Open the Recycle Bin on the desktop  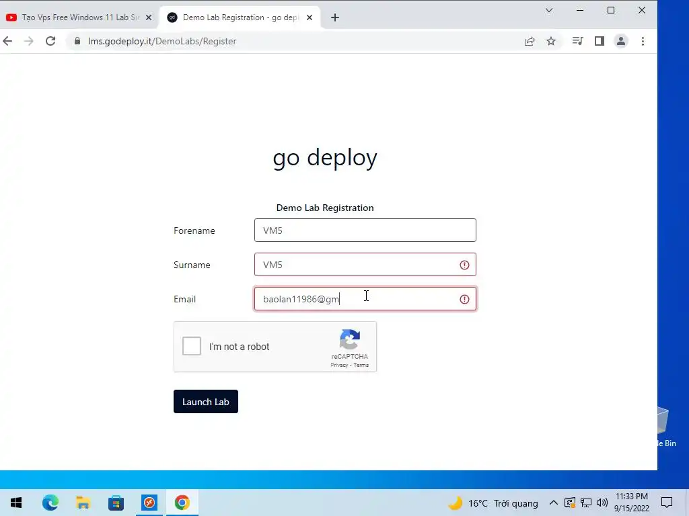[667, 425]
